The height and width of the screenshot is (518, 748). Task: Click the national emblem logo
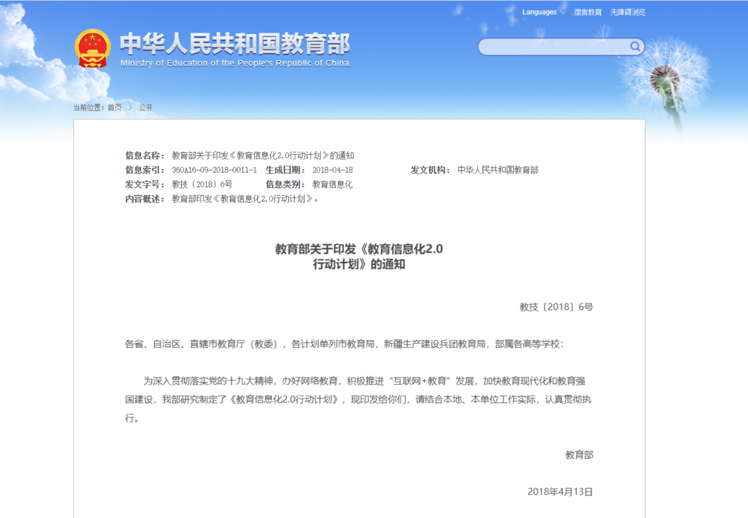[93, 49]
